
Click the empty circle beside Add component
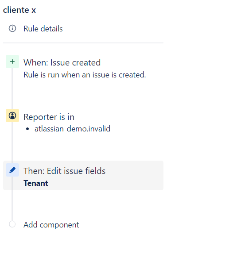tap(12, 224)
